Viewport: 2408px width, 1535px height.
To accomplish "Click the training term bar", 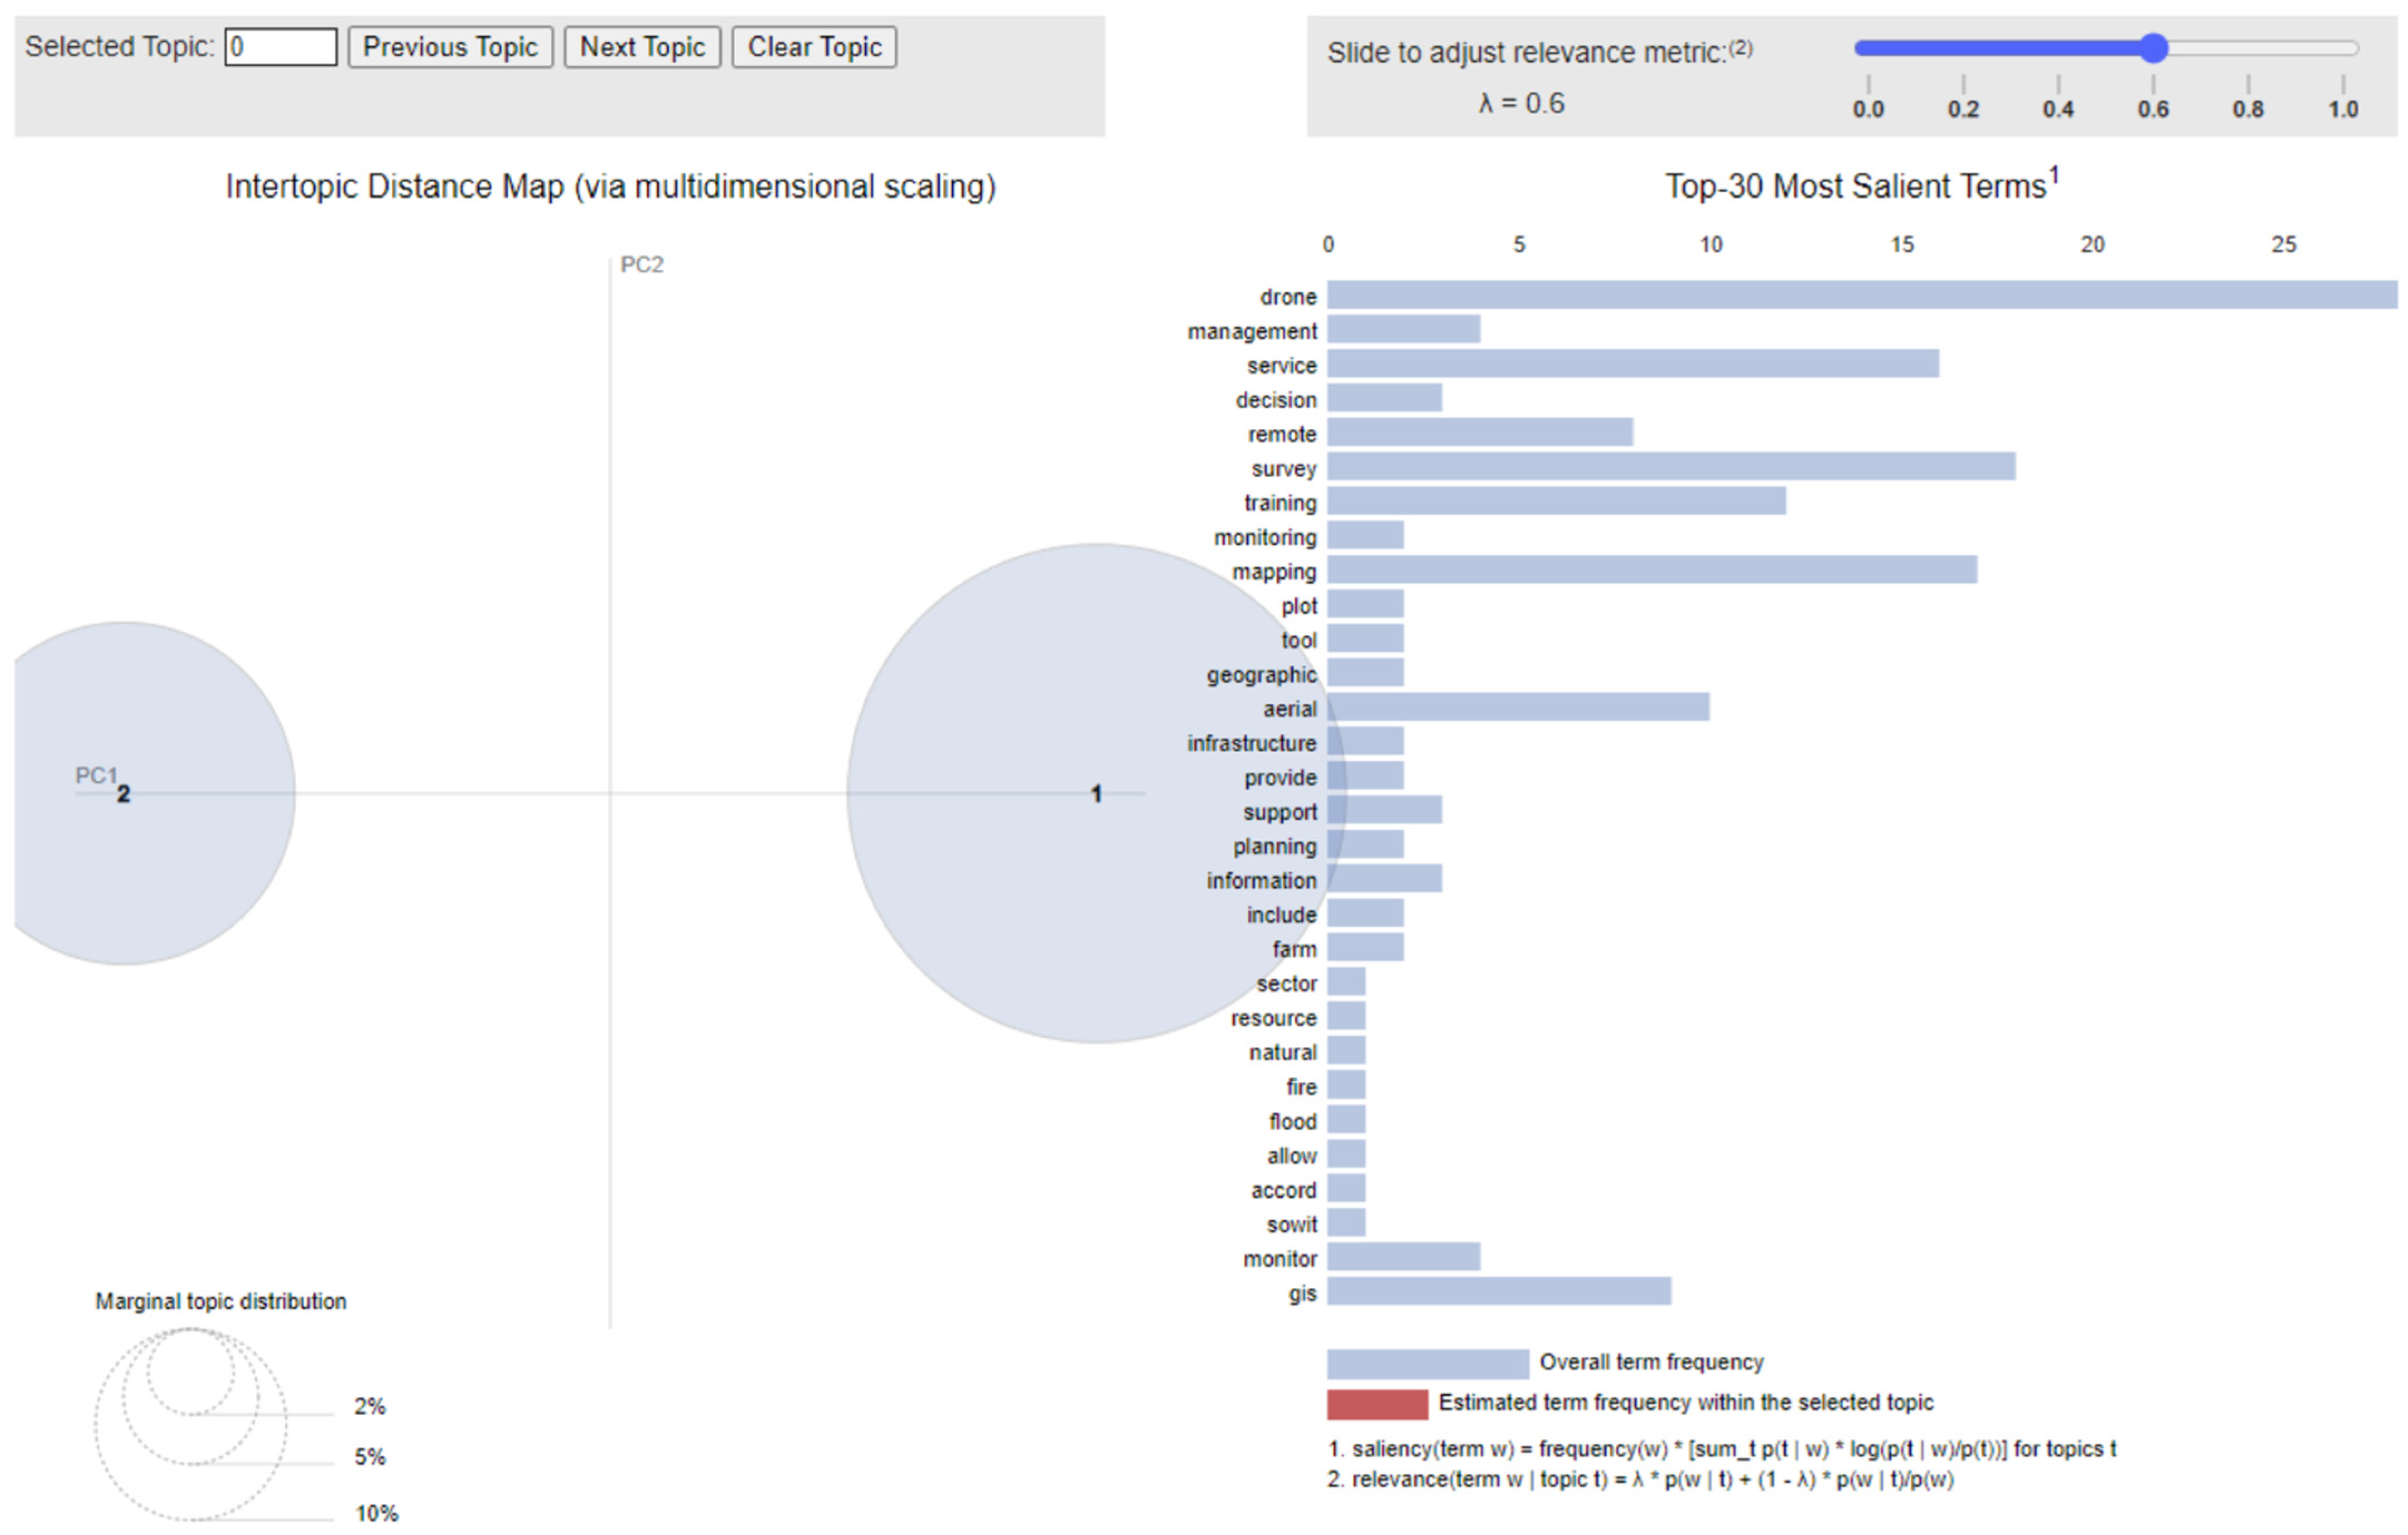I will click(1556, 501).
